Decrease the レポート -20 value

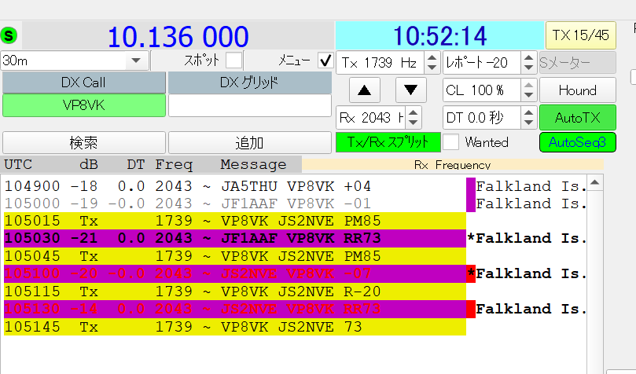pyautogui.click(x=528, y=68)
